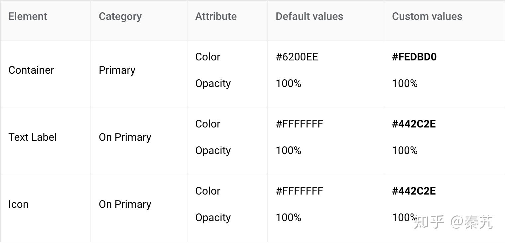Select the #FEDBD0 custom color value
This screenshot has width=506, height=243.
(x=414, y=57)
